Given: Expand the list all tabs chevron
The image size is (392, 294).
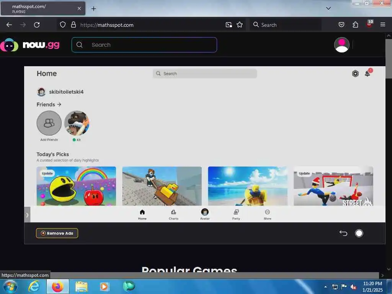Looking at the screenshot, I should point(328,8).
